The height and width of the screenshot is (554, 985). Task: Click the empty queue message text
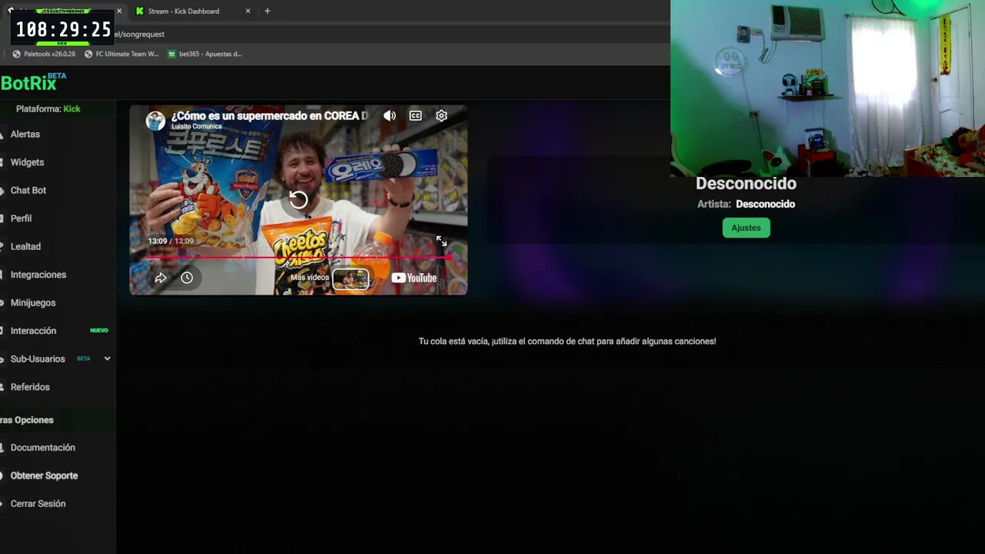click(567, 341)
